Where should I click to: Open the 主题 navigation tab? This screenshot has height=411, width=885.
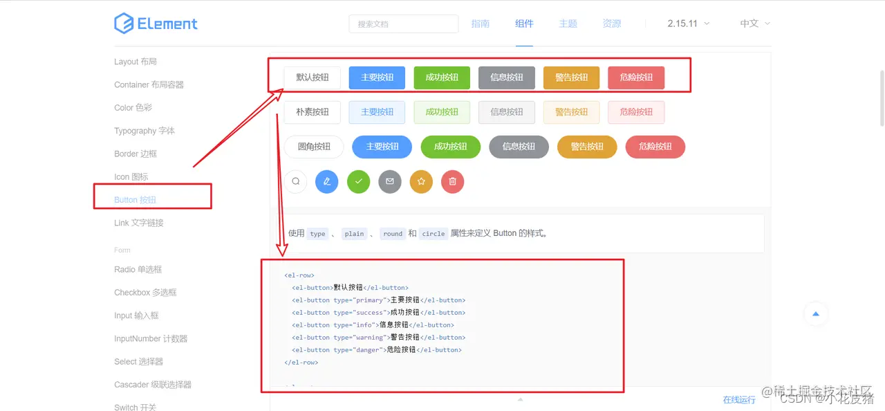(x=568, y=24)
